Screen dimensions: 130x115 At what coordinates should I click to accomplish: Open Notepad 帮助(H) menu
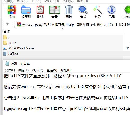[x=66, y=70]
